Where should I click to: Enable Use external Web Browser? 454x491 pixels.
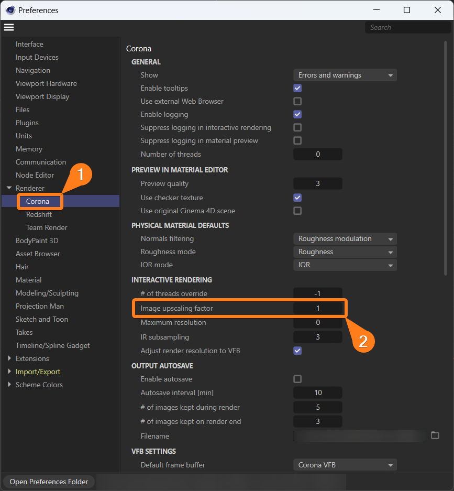coord(297,102)
